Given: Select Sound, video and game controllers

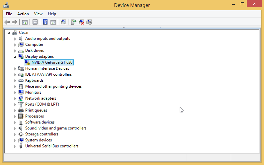Looking at the screenshot, I should pos(55,128).
